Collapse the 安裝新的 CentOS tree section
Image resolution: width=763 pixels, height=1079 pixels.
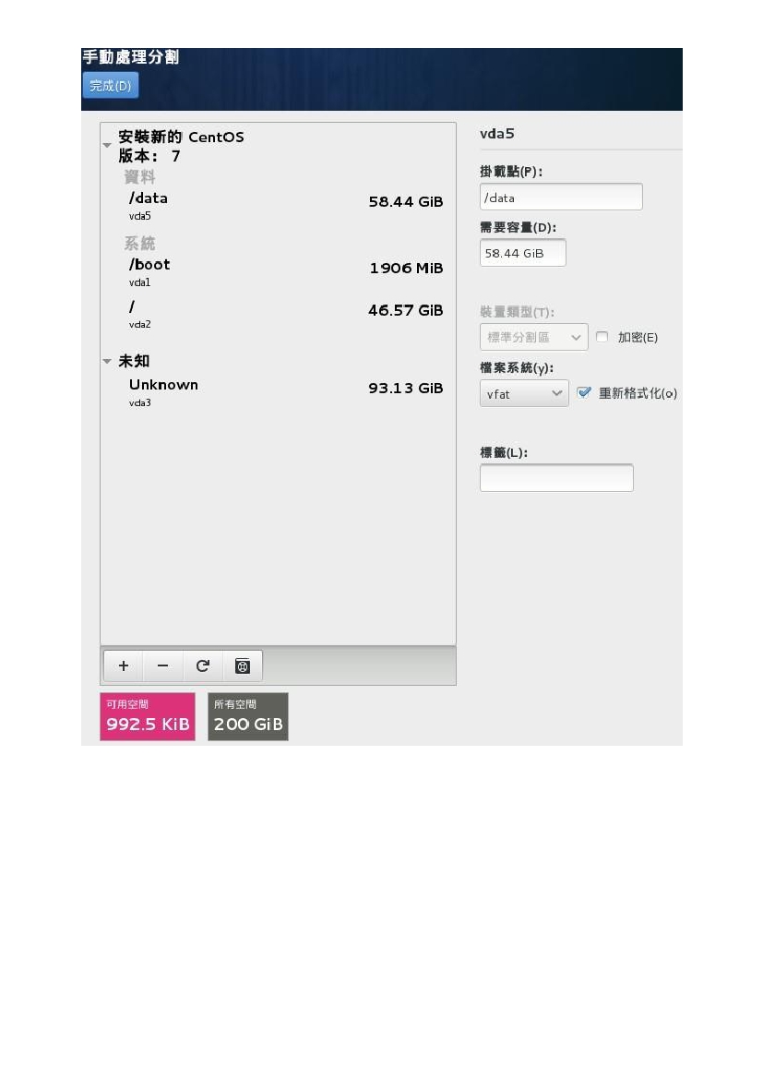pos(107,145)
